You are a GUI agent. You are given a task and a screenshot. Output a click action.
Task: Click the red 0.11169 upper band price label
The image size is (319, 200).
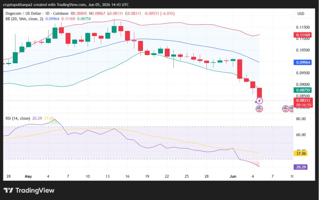click(x=302, y=35)
